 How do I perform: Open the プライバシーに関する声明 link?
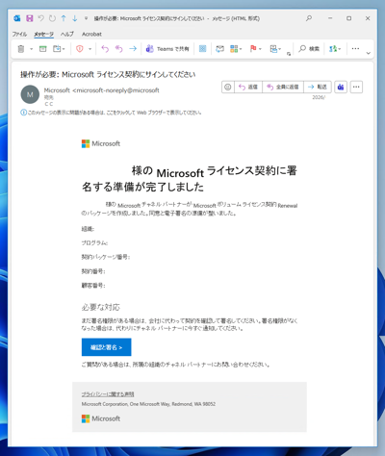(108, 394)
